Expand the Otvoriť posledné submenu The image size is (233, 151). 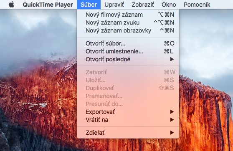point(128,59)
